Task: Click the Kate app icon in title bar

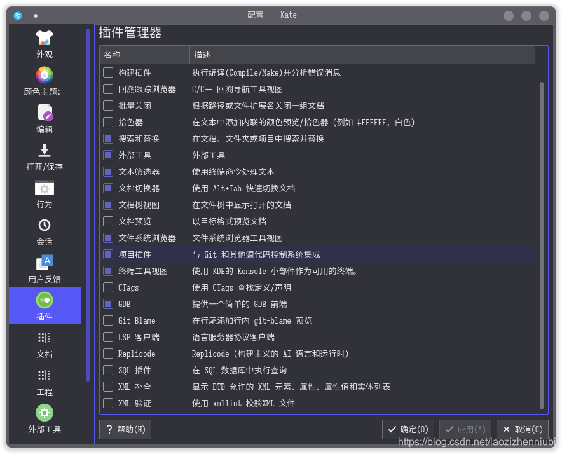Action: 18,15
